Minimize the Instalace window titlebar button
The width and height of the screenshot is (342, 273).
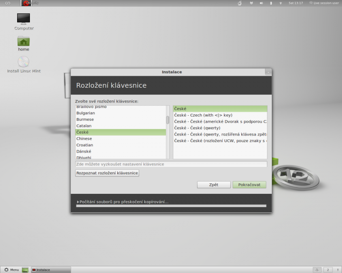click(268, 72)
